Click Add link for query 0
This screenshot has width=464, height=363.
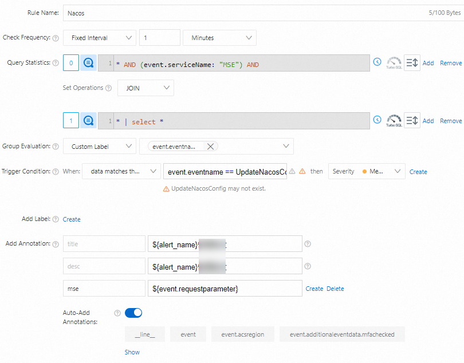pos(428,63)
